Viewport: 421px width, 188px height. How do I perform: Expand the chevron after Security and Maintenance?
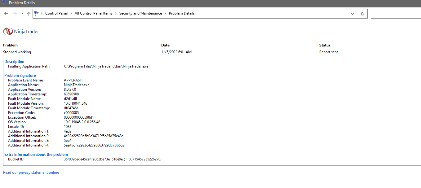coord(165,13)
